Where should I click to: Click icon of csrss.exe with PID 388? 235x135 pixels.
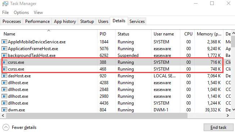click(x=5, y=62)
